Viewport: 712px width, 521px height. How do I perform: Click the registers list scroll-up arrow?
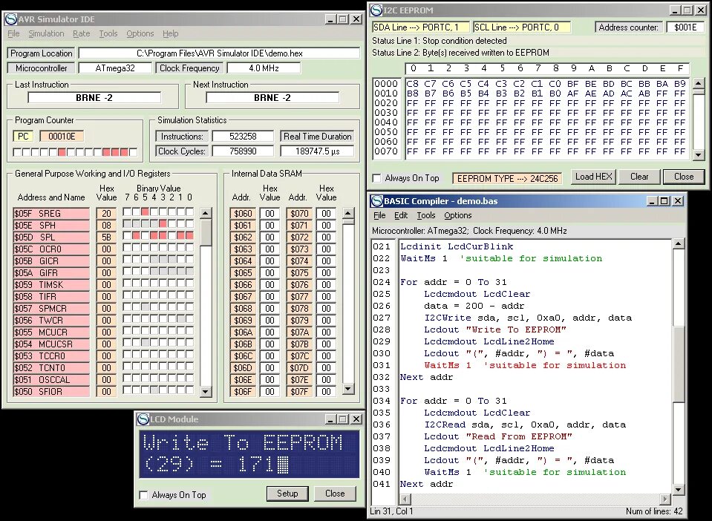(206, 213)
